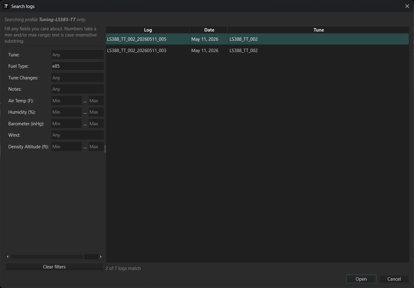Click the May 11, 2026 date in the _003 row

point(205,51)
